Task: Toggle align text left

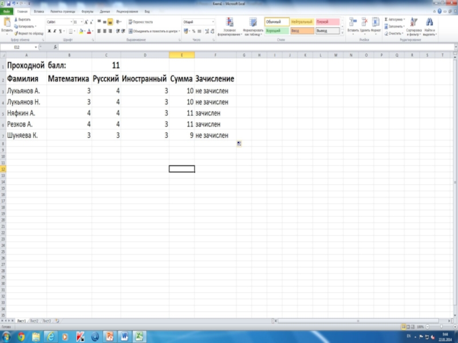Action: pos(99,31)
